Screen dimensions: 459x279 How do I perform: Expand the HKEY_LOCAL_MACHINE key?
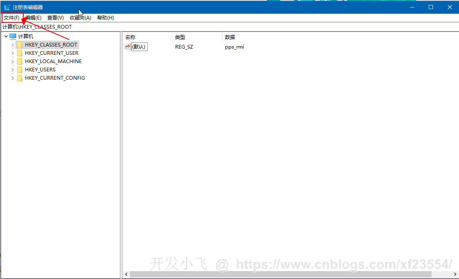pyautogui.click(x=13, y=61)
